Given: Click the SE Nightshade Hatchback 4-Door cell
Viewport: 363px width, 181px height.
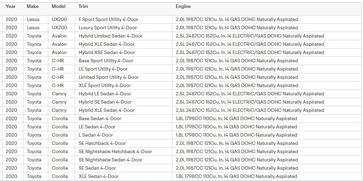Looking at the screenshot, I should pos(115,152).
